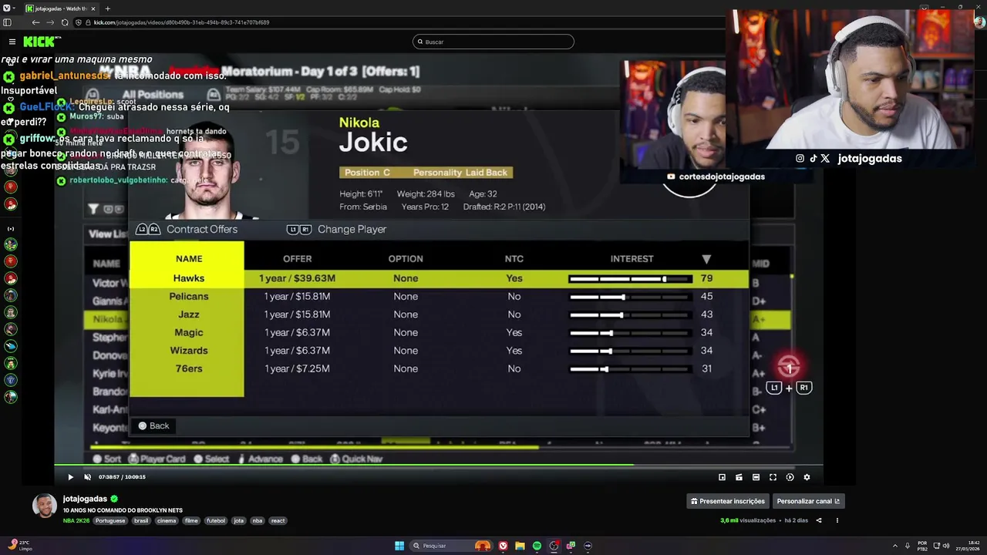Click the NAME column header
The width and height of the screenshot is (987, 555).
189,259
